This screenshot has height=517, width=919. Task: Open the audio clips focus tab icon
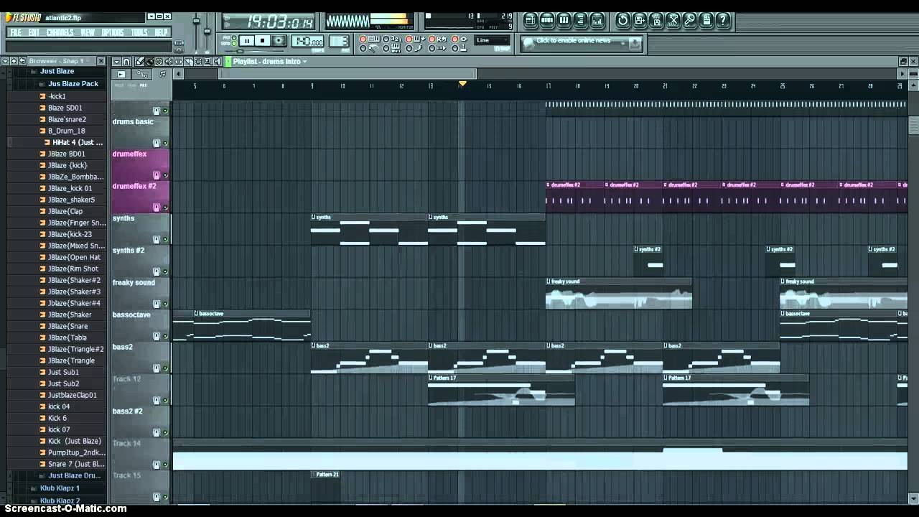click(x=121, y=74)
